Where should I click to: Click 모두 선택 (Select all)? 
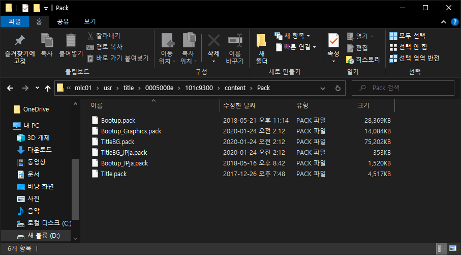point(408,36)
